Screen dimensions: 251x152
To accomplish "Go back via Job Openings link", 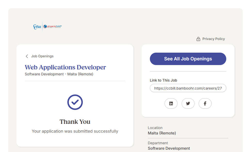I will 42,56.
